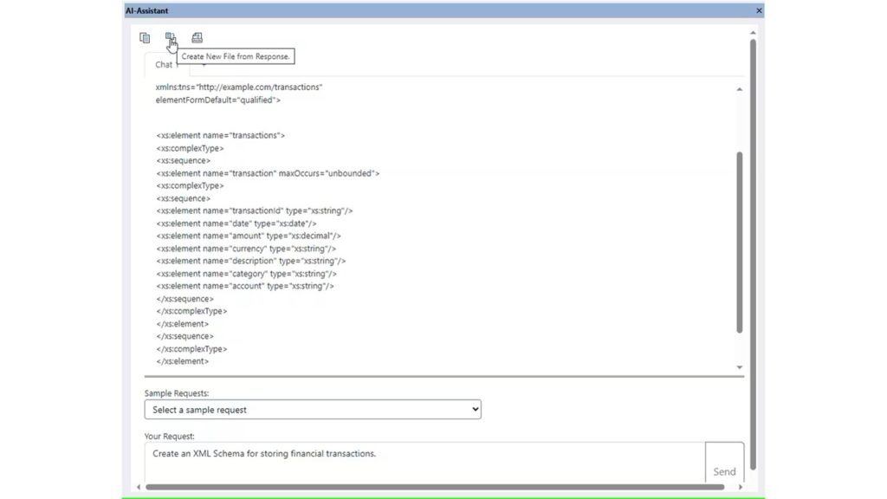Close the AI-Assistant panel
The height and width of the screenshot is (499, 887).
[x=759, y=10]
